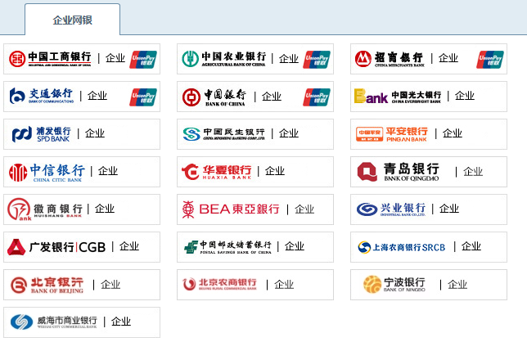The image size is (527, 342).
Task: Click 企业 link beside 青岛银行
Action: click(473, 172)
